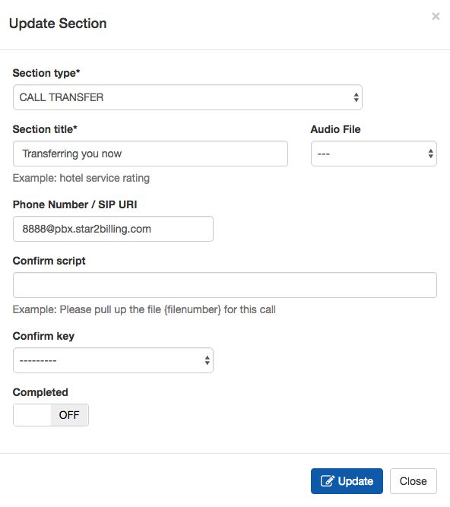Image resolution: width=450 pixels, height=507 pixels.
Task: Click the Section type* label
Action: click(x=46, y=73)
